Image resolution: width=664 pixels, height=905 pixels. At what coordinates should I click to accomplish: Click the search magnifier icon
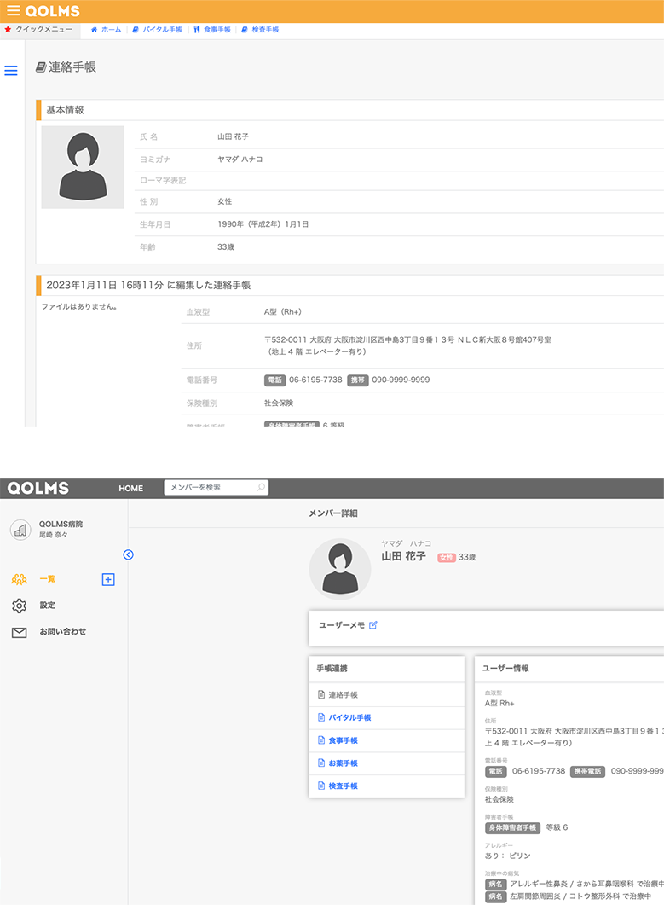(261, 488)
